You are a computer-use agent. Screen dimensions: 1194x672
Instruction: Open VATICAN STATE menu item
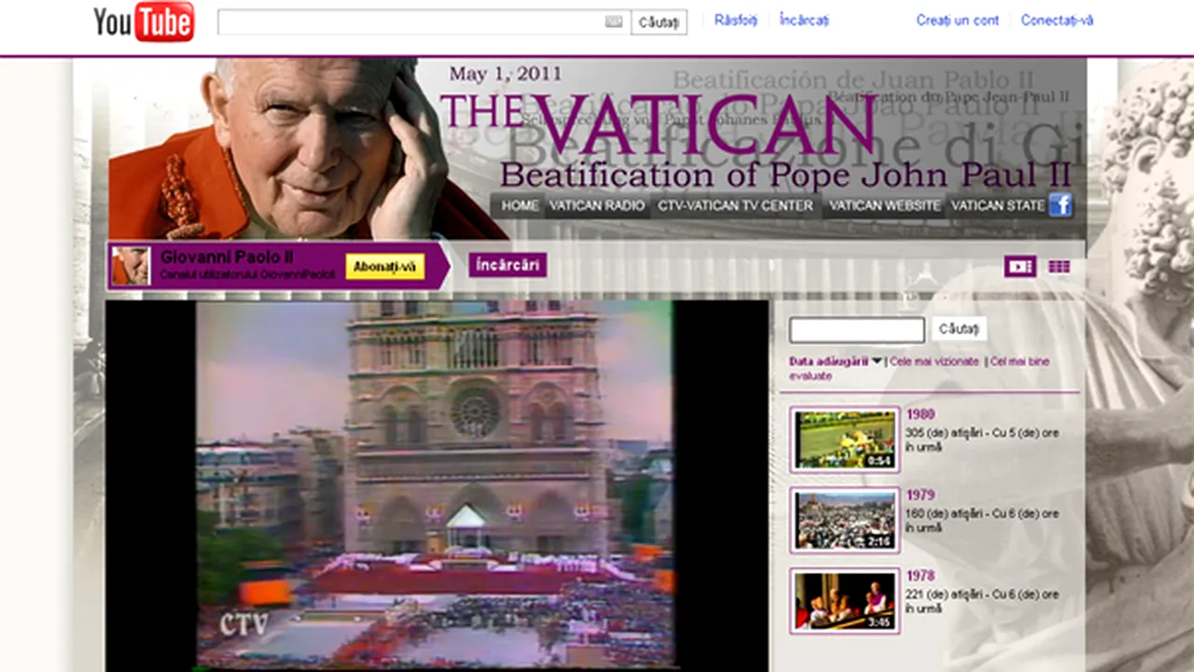998,205
